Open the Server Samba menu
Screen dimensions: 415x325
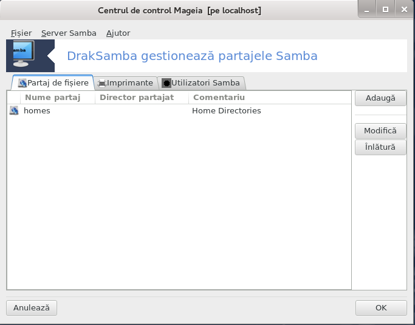(69, 33)
